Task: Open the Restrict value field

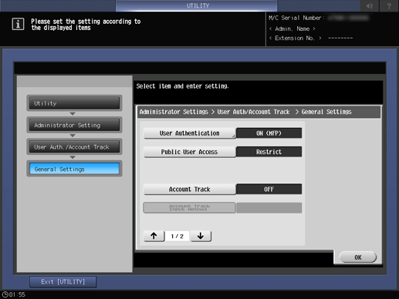Action: pos(269,152)
